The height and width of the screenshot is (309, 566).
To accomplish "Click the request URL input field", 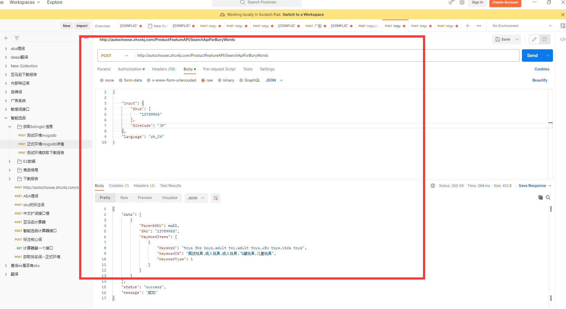I will tap(326, 55).
